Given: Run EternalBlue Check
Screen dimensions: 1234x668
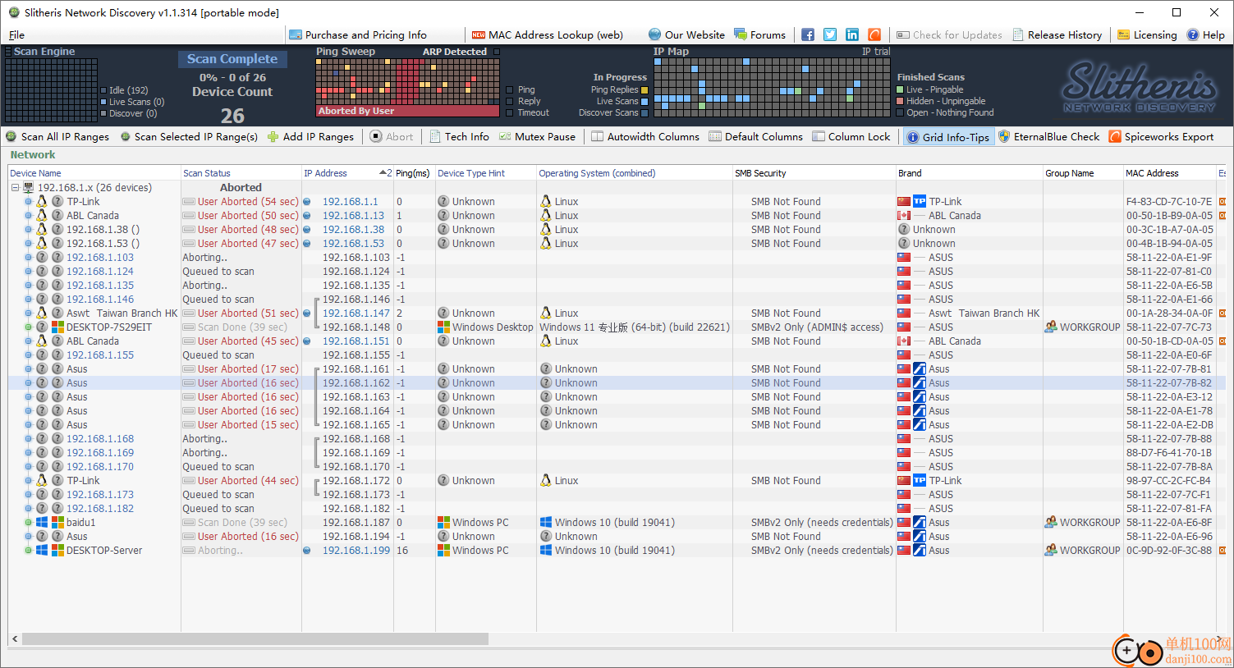Looking at the screenshot, I should pos(1048,137).
